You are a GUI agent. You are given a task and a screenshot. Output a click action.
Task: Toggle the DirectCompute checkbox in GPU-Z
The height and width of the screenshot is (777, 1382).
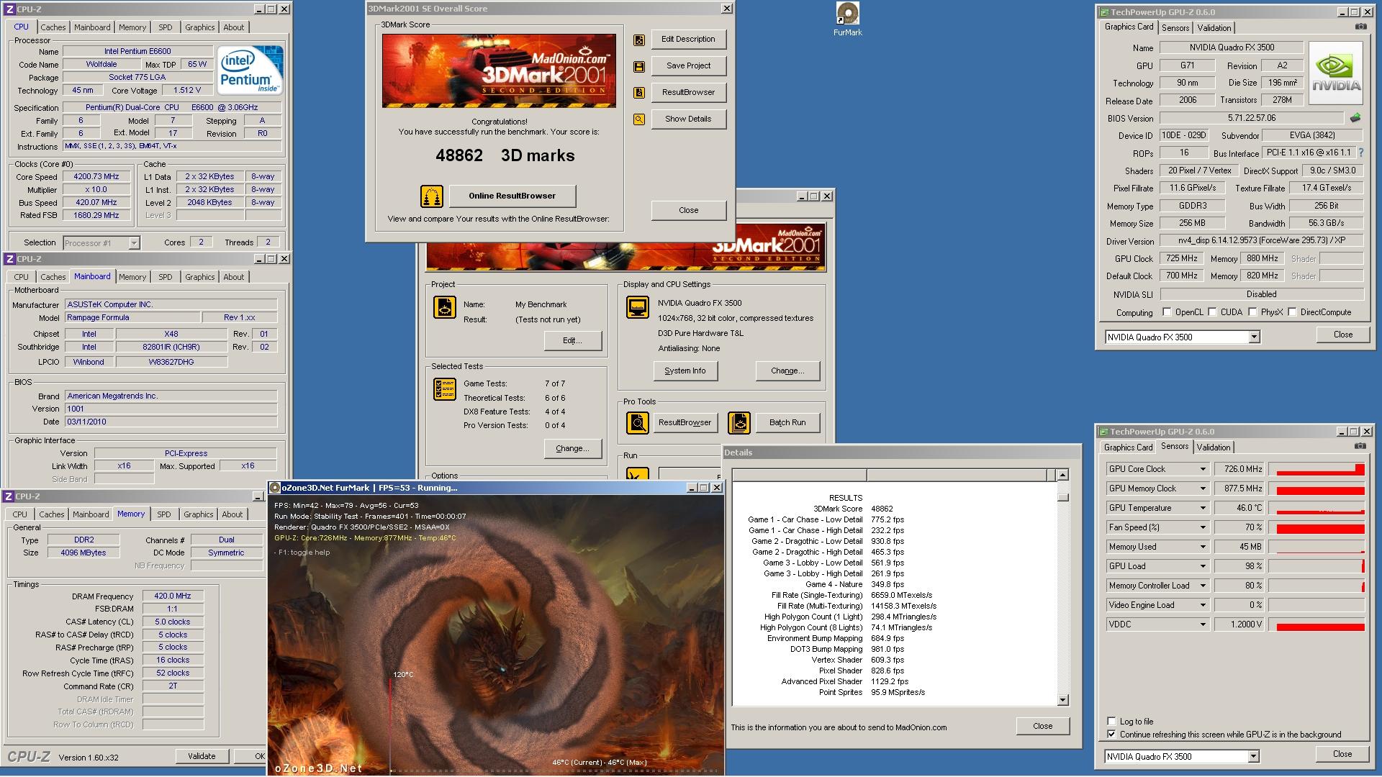pos(1293,312)
